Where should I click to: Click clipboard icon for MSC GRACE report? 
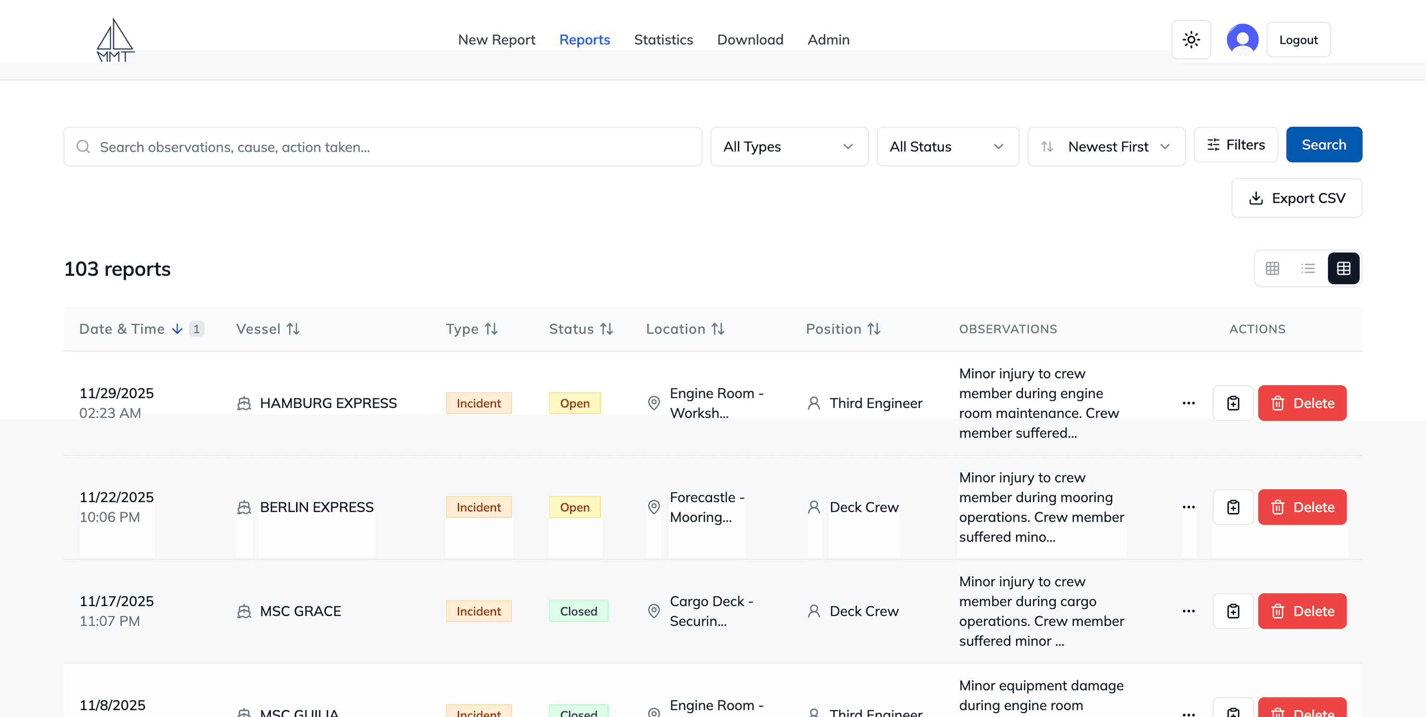tap(1233, 611)
